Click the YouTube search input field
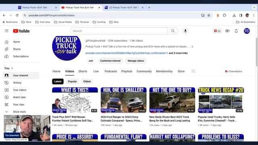258x145 pixels. coord(119,31)
